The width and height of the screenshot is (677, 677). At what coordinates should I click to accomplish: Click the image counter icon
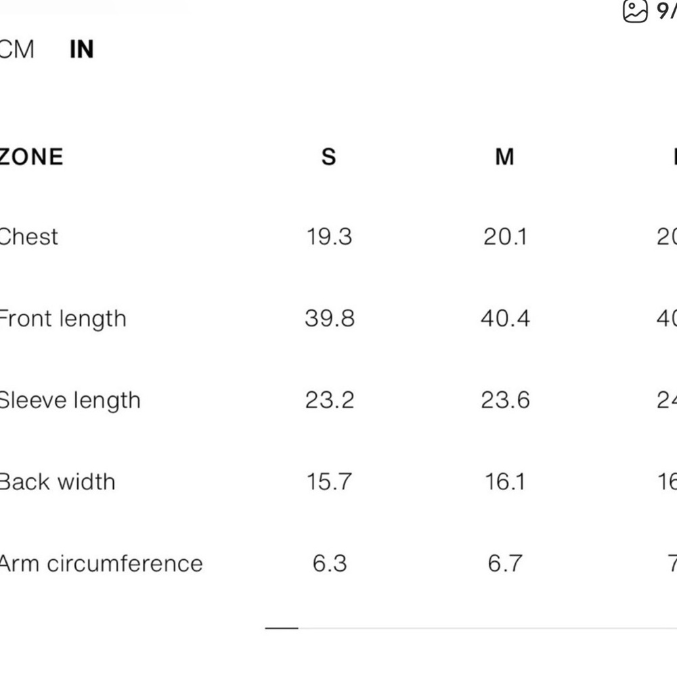[635, 12]
